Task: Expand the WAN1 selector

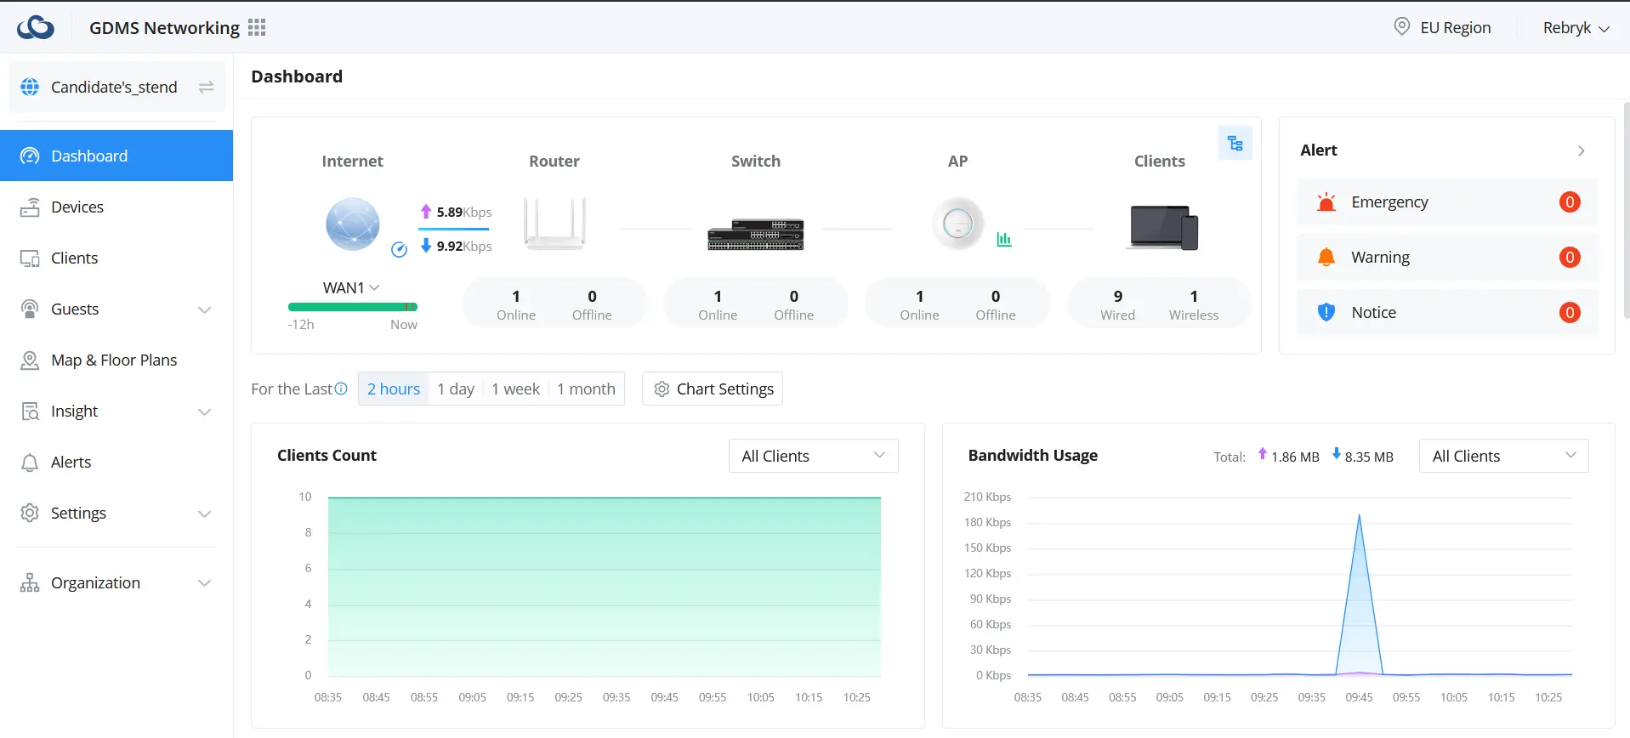Action: click(350, 287)
